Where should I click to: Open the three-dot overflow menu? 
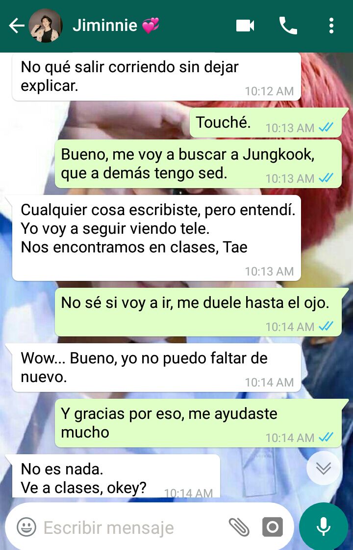click(331, 26)
